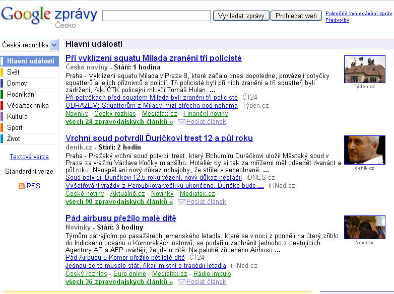
Task: Open Rádio Impuls source link
Action: 212,274
